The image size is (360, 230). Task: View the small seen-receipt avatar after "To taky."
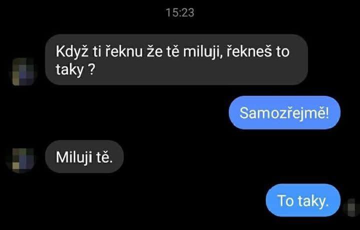click(352, 207)
